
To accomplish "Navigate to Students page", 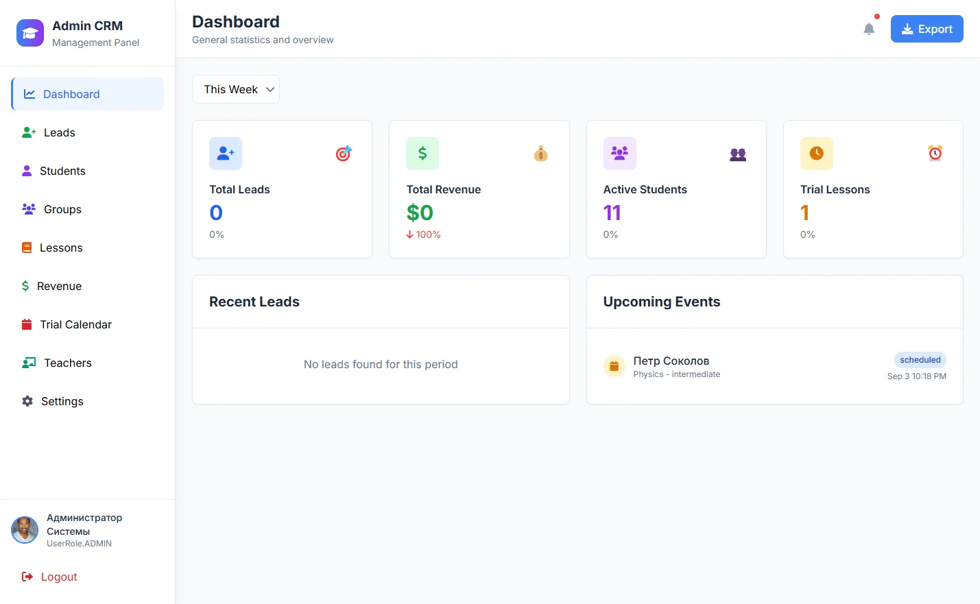I will pyautogui.click(x=88, y=171).
